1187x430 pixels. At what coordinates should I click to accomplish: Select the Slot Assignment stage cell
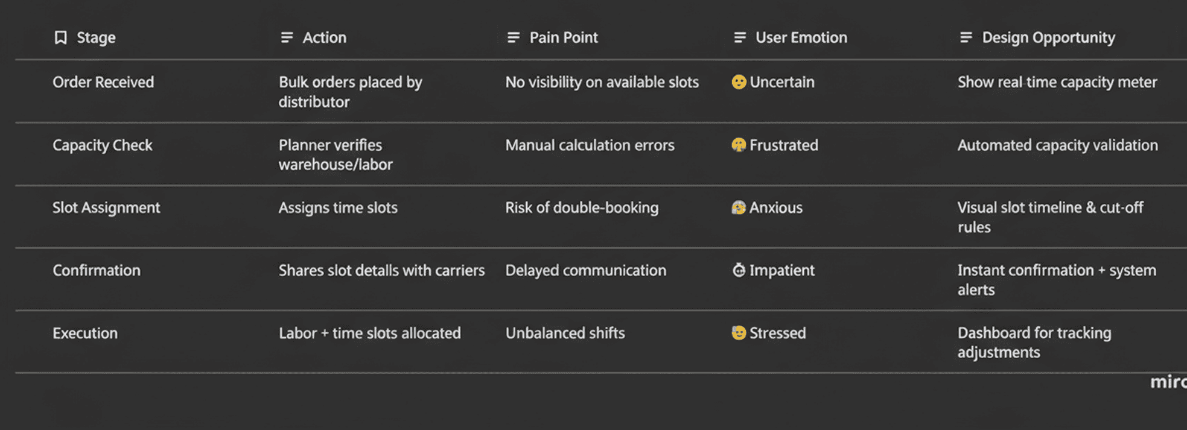tap(106, 208)
